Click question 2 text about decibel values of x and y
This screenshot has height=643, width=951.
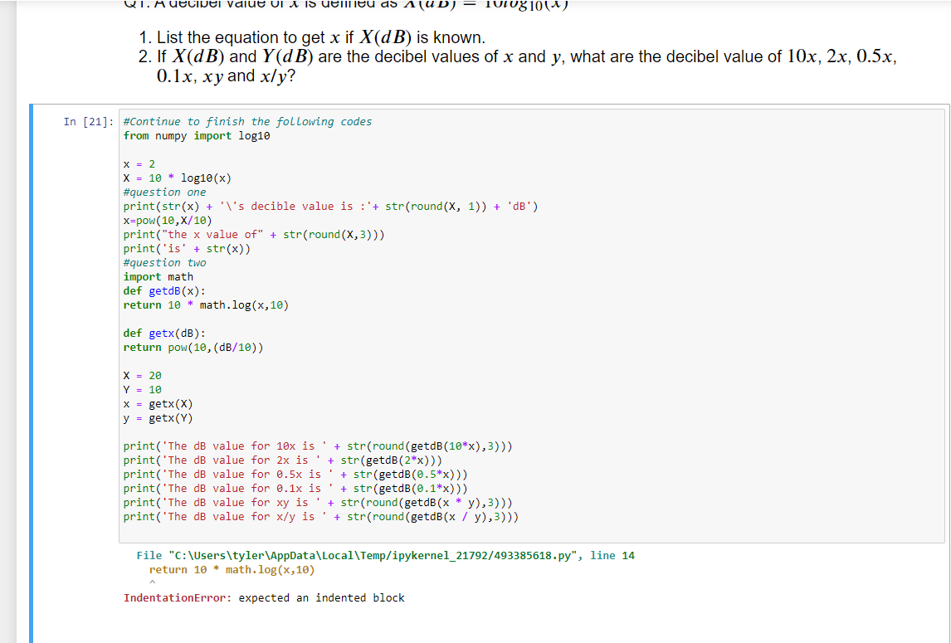pos(517,66)
